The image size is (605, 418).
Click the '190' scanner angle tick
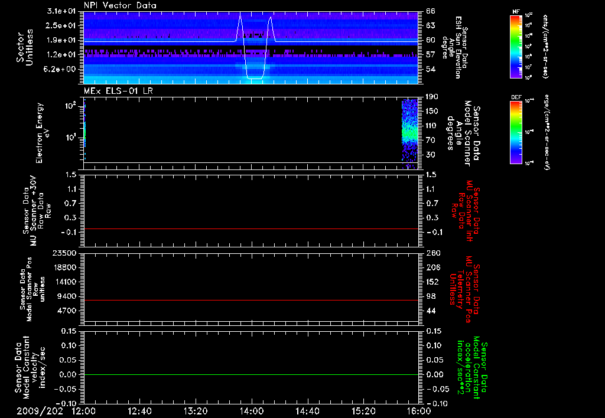point(432,97)
